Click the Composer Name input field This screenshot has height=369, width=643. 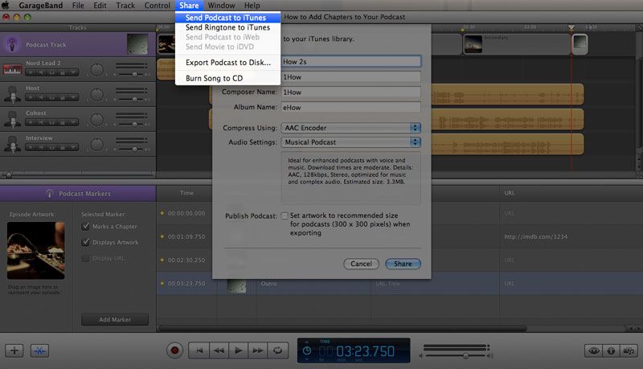(351, 92)
